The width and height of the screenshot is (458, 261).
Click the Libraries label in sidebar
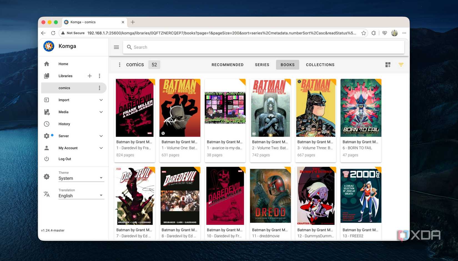click(66, 76)
